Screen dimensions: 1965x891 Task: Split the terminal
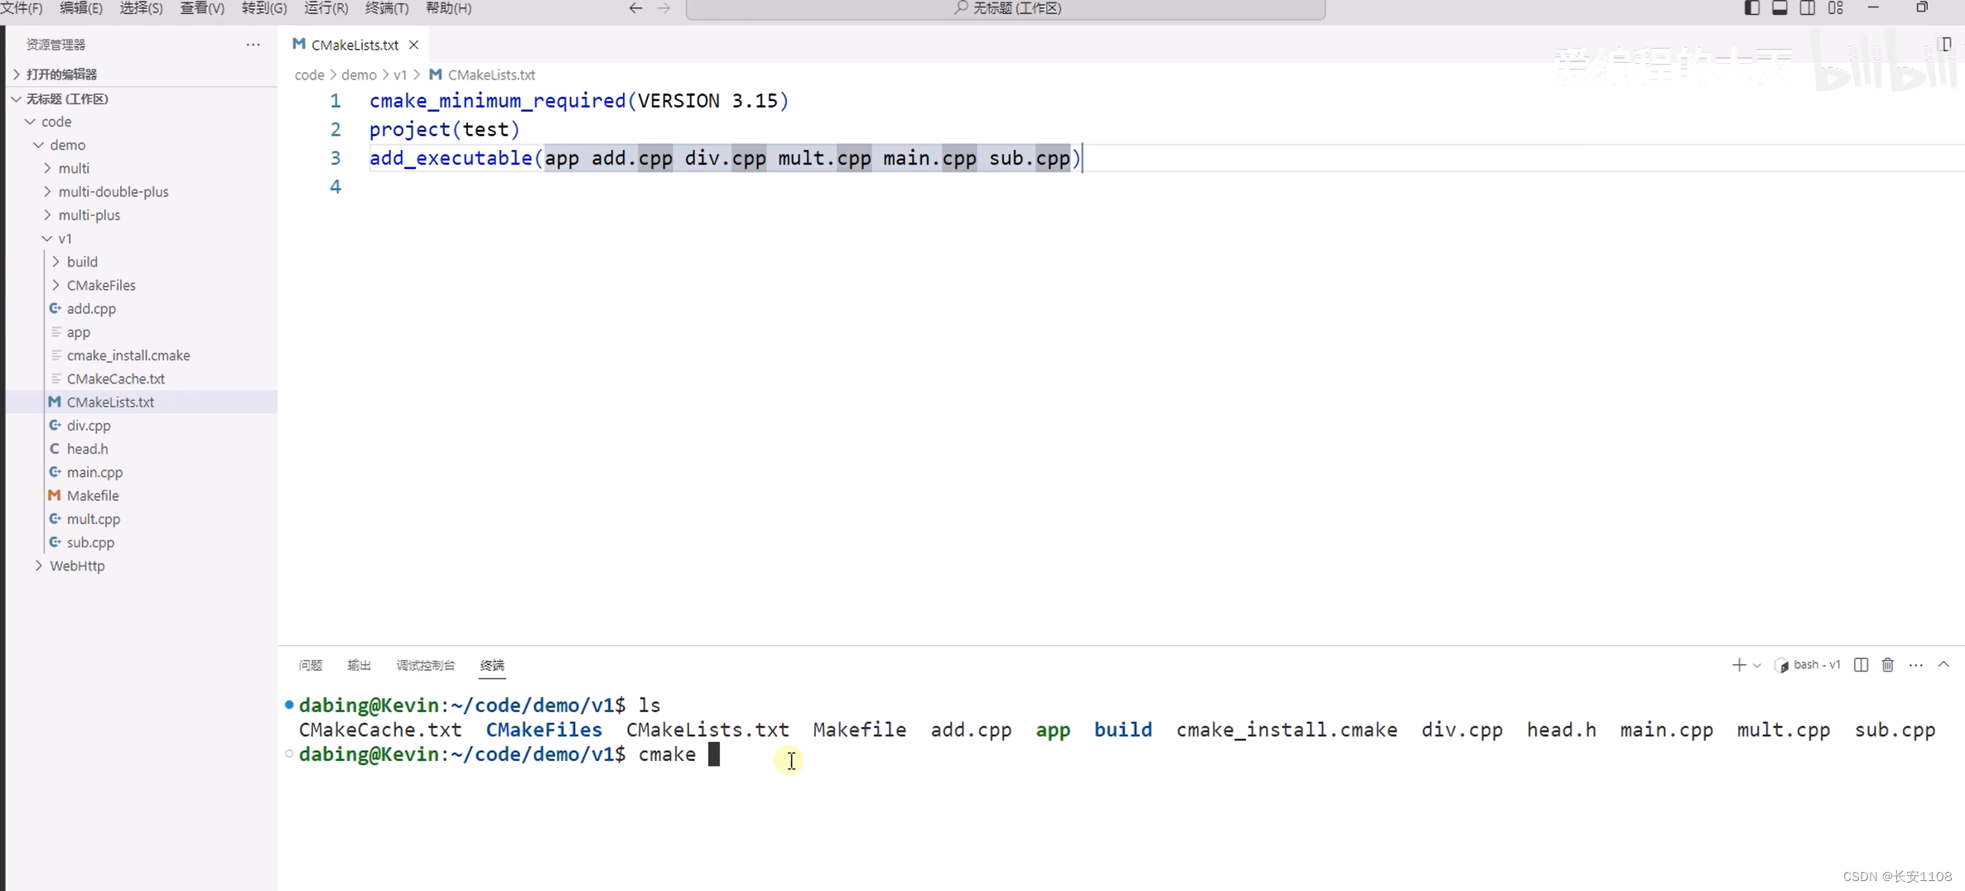tap(1861, 665)
